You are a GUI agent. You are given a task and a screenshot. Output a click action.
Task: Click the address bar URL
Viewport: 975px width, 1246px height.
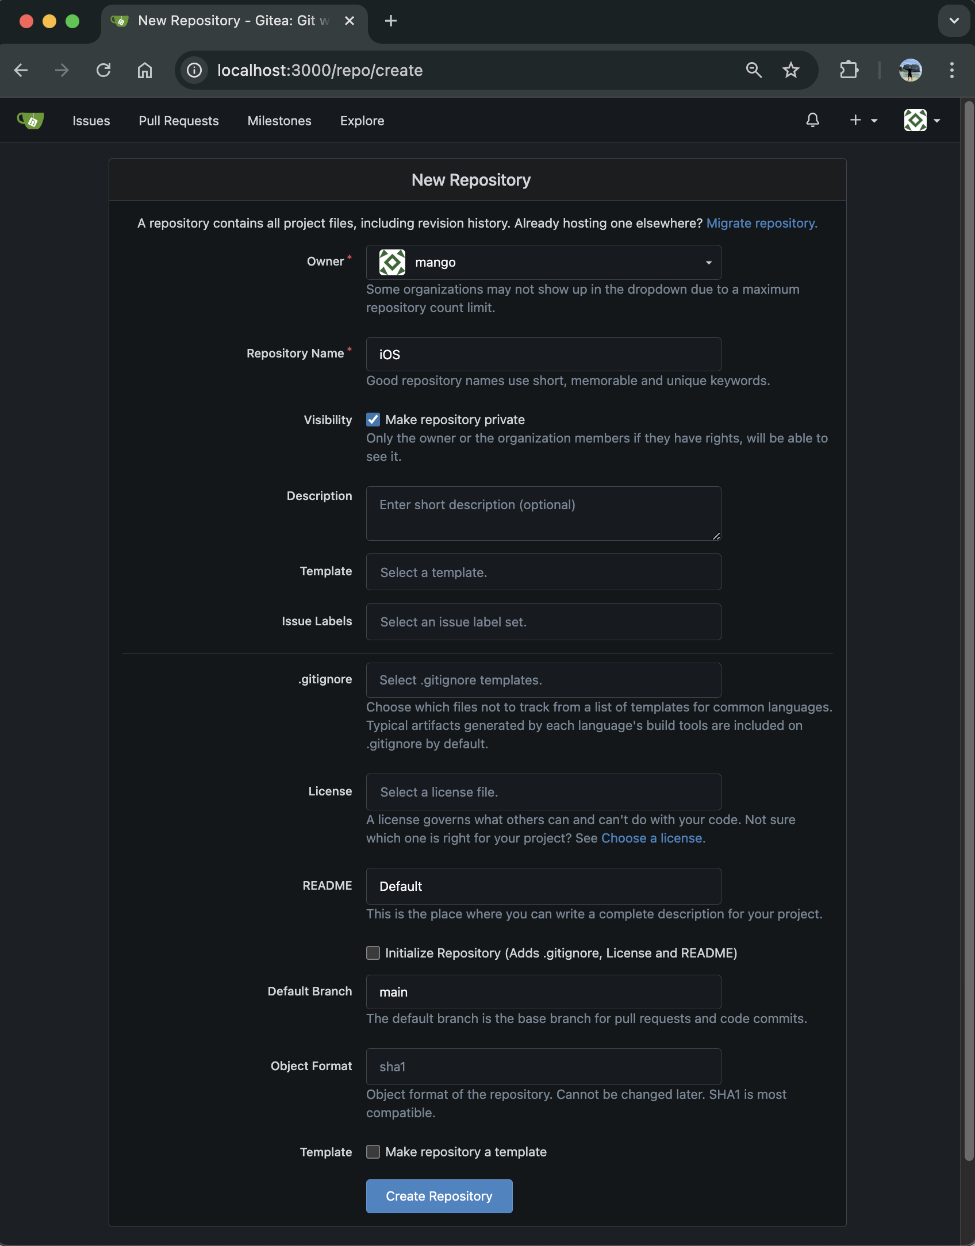pyautogui.click(x=320, y=70)
